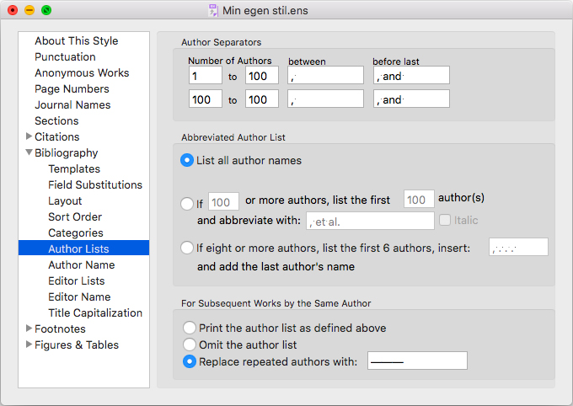Open the Punctuation settings
This screenshot has width=573, height=406.
pyautogui.click(x=65, y=56)
